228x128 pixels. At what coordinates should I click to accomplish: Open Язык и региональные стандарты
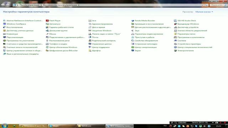pos(22,54)
